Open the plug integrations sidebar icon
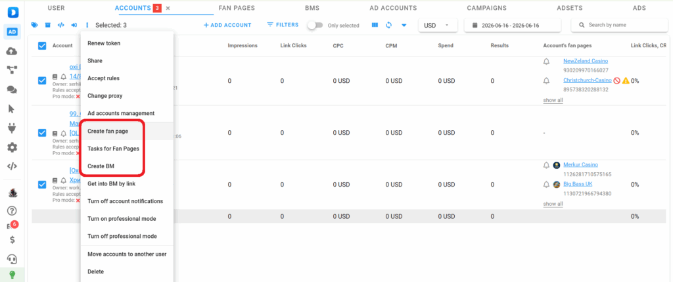This screenshot has height=282, width=673. pyautogui.click(x=12, y=128)
